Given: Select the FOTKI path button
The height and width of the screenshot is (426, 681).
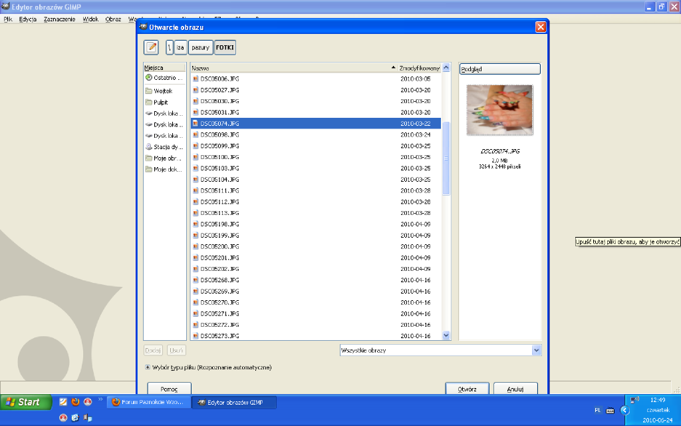Looking at the screenshot, I should [x=225, y=47].
